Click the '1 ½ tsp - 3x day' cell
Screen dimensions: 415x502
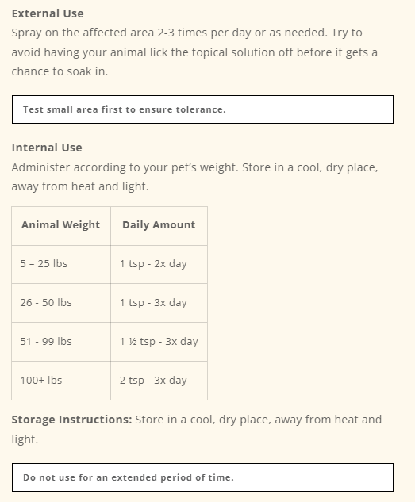pyautogui.click(x=159, y=342)
